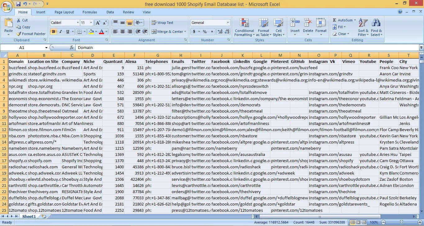The width and height of the screenshot is (424, 226).
Task: Decrease the cell indent
Action: point(138,32)
